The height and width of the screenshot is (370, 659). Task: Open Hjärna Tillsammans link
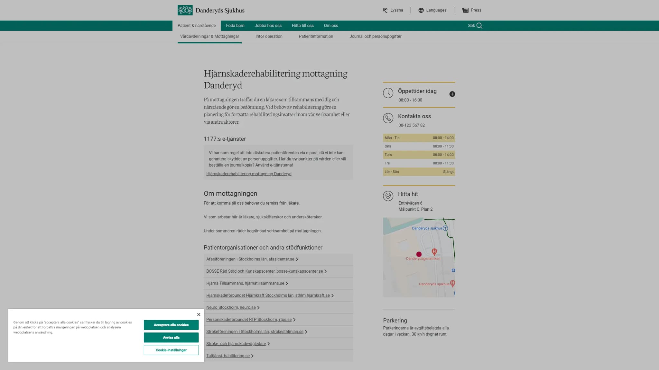245,283
